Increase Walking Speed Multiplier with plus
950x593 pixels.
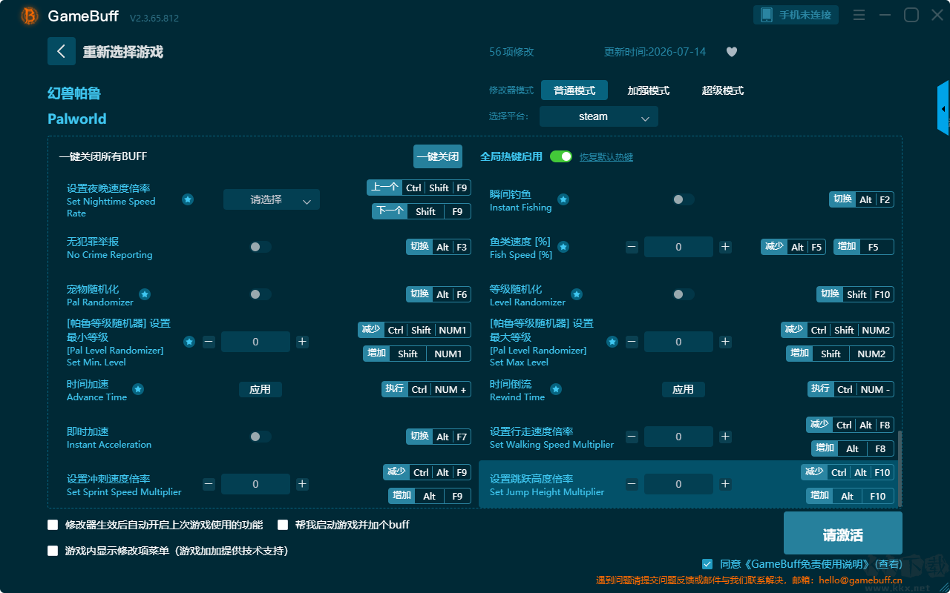click(x=725, y=437)
